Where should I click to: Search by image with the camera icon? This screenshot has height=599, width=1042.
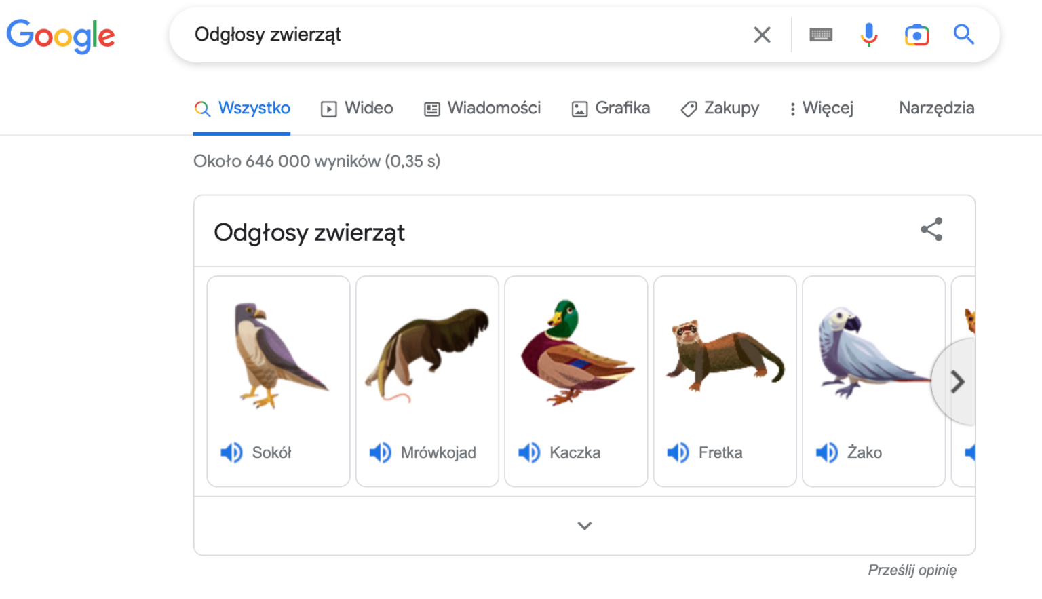(916, 35)
